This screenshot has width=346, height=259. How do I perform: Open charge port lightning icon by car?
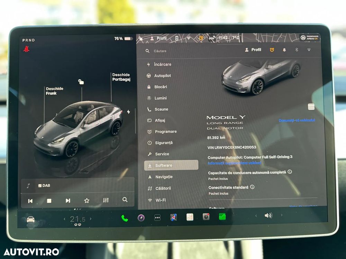tap(128, 112)
